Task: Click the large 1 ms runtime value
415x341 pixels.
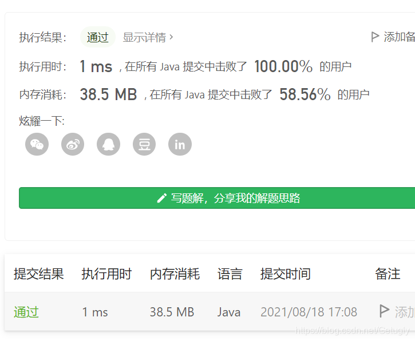Action: click(x=96, y=66)
